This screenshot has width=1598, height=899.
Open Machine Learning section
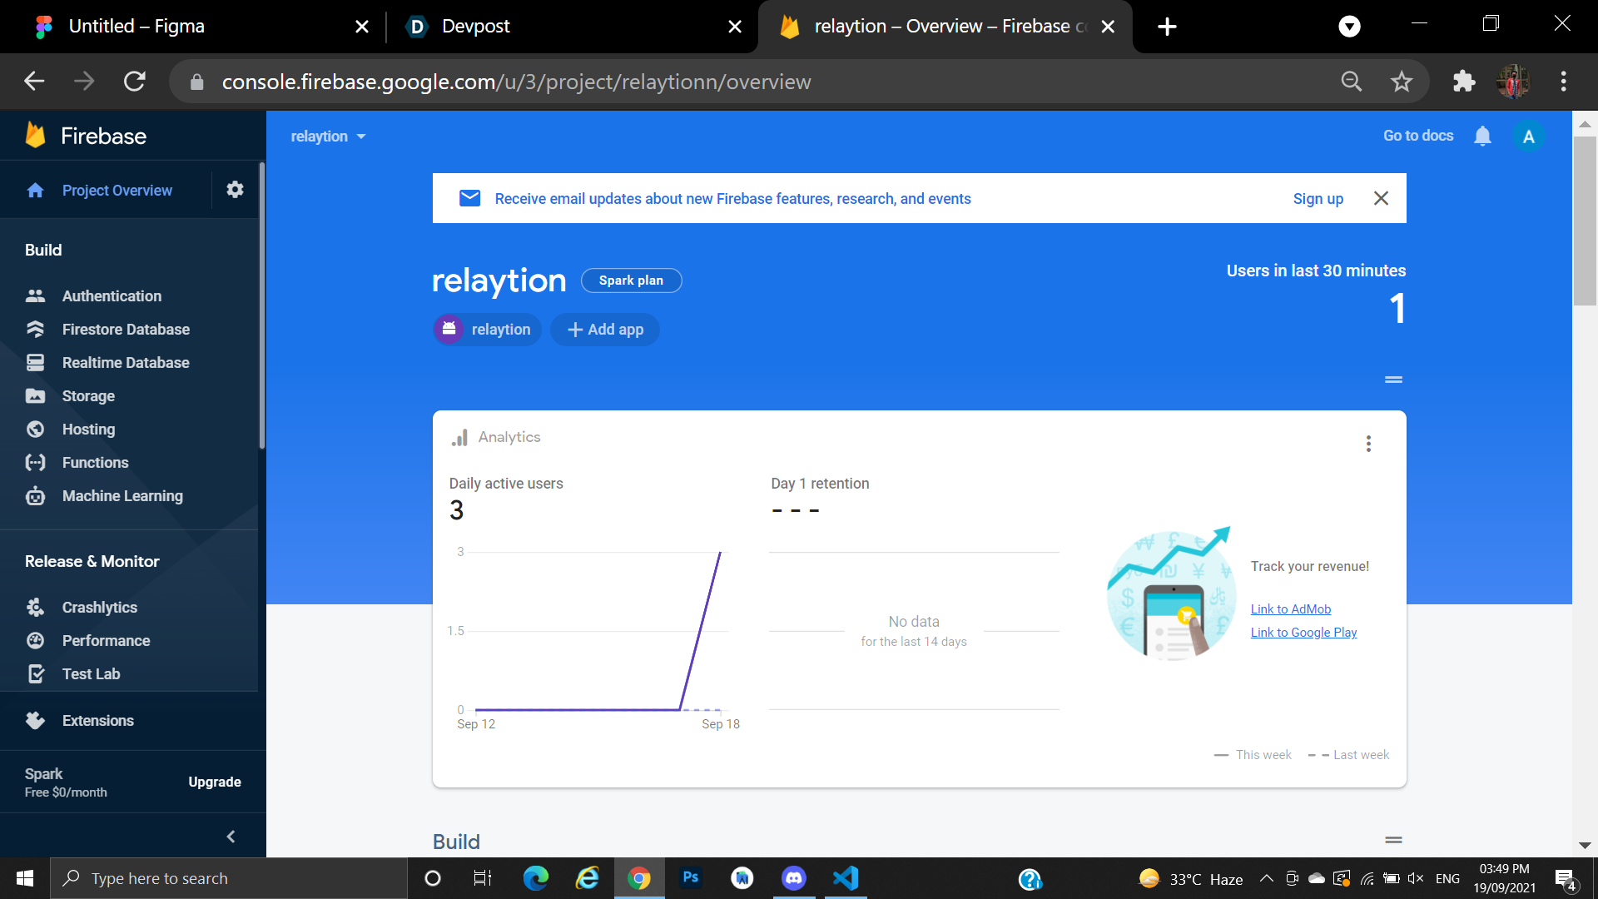[122, 496]
